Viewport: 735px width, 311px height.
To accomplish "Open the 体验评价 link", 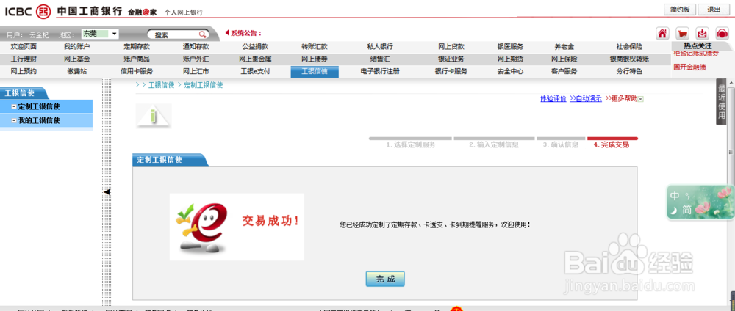I will (x=553, y=99).
